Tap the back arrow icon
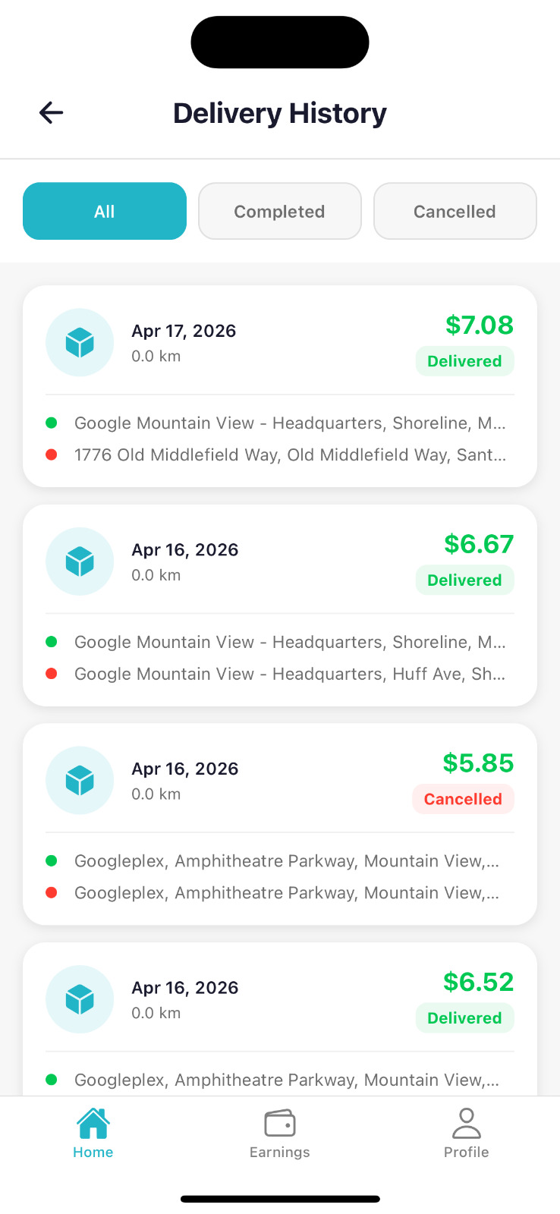 [x=51, y=113]
